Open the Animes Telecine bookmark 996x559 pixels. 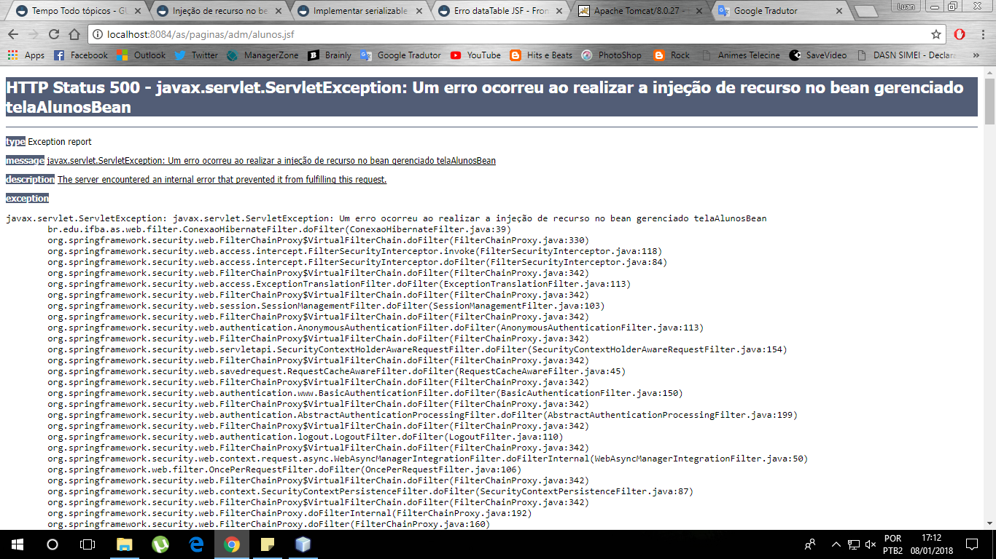741,55
